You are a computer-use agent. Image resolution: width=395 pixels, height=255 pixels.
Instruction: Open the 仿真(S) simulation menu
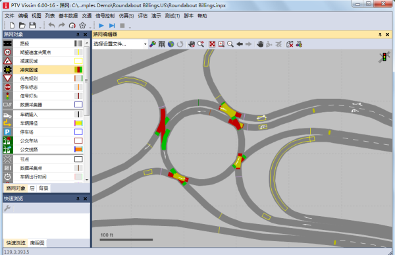(126, 16)
